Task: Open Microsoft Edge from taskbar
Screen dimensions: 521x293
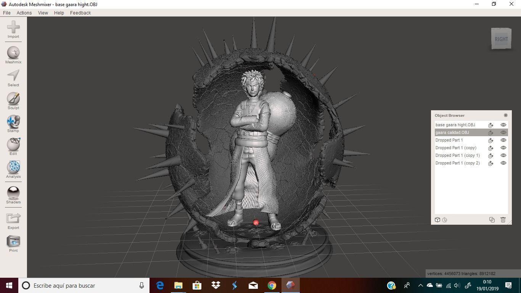Action: point(160,285)
